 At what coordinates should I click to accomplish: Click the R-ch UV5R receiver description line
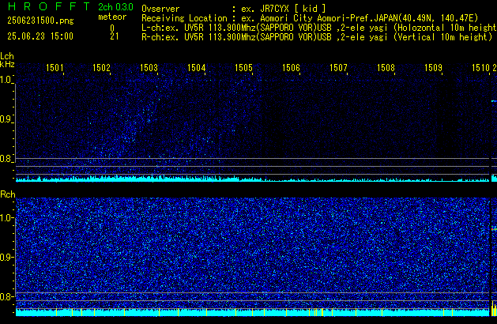pyautogui.click(x=317, y=37)
